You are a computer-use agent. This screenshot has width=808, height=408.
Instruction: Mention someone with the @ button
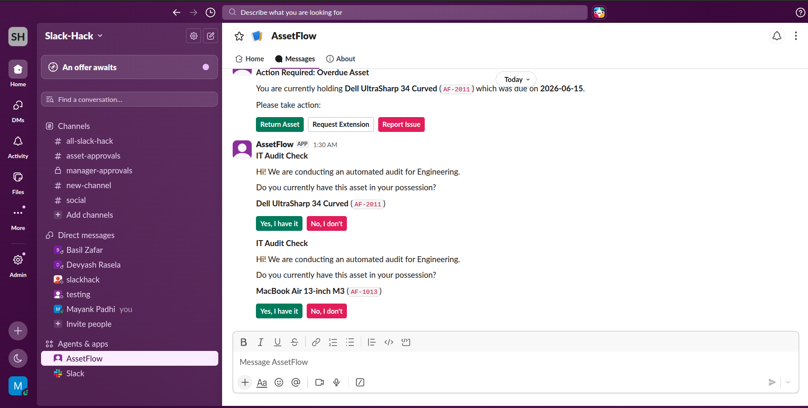(x=296, y=382)
